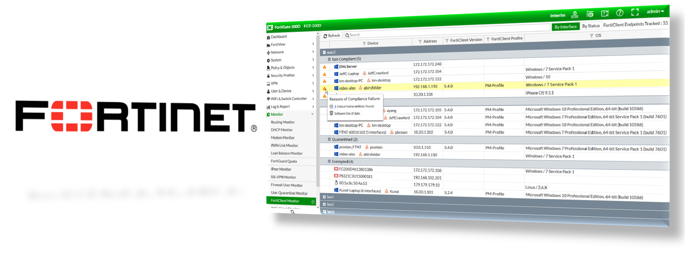The image size is (696, 254).
Task: Open FortiGuard Quota page
Action: [x=284, y=161]
